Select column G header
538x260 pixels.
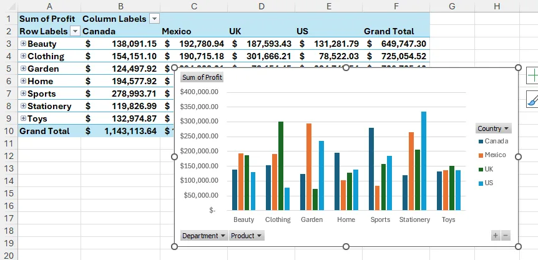tap(452, 6)
